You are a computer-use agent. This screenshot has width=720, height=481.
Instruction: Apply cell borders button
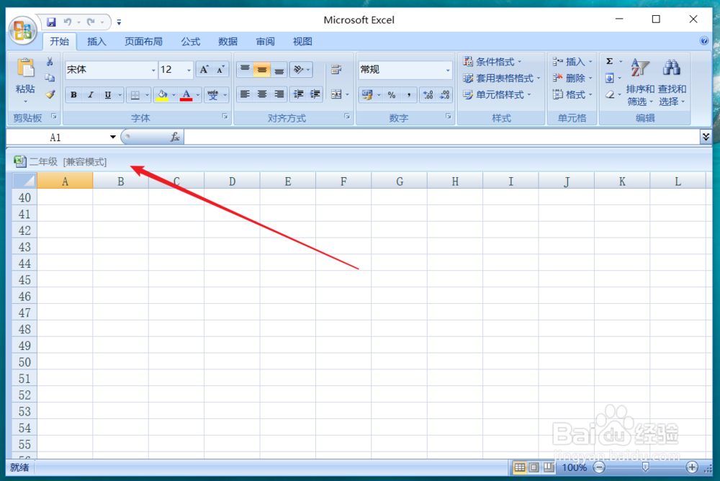135,95
